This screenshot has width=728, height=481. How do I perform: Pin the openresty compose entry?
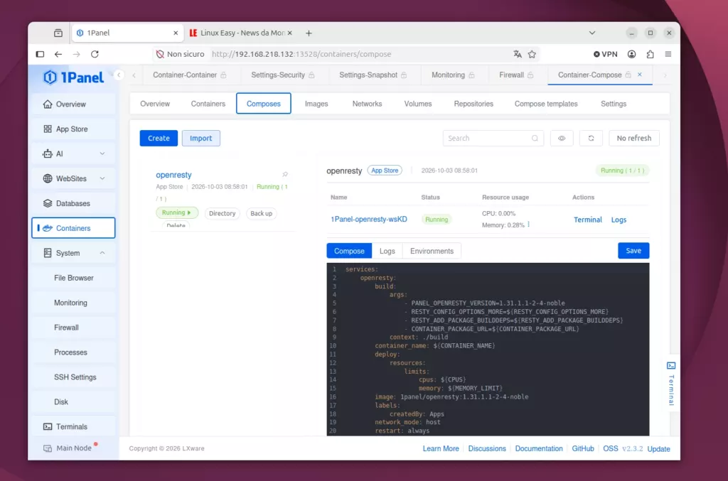click(285, 174)
